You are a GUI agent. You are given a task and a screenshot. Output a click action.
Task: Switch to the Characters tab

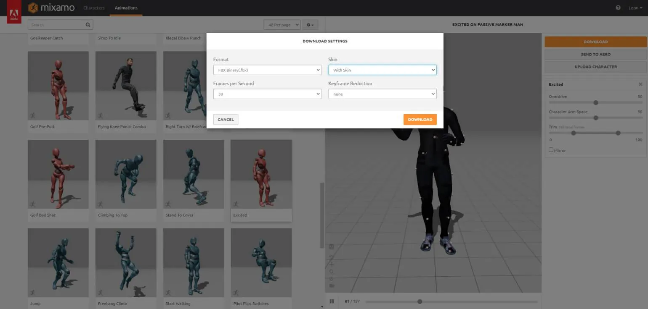[94, 8]
